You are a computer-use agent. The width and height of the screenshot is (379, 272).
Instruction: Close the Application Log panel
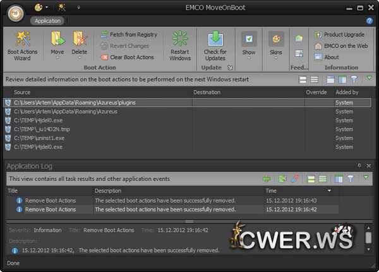tap(369, 165)
